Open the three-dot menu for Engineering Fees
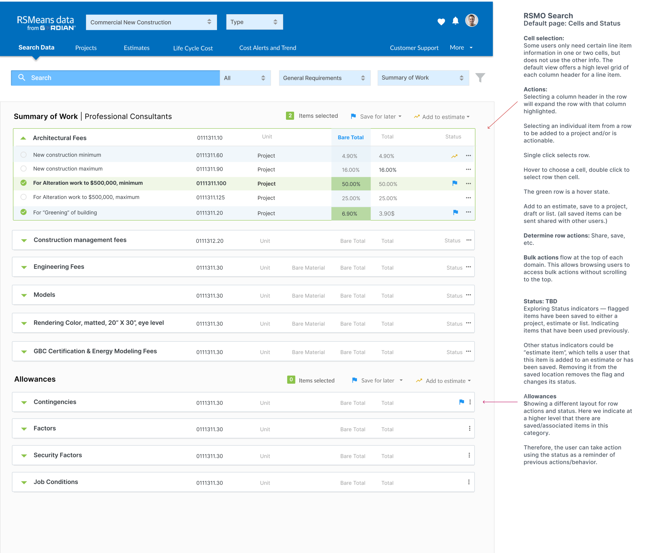Viewport: 649px width, 553px height. pyautogui.click(x=468, y=267)
